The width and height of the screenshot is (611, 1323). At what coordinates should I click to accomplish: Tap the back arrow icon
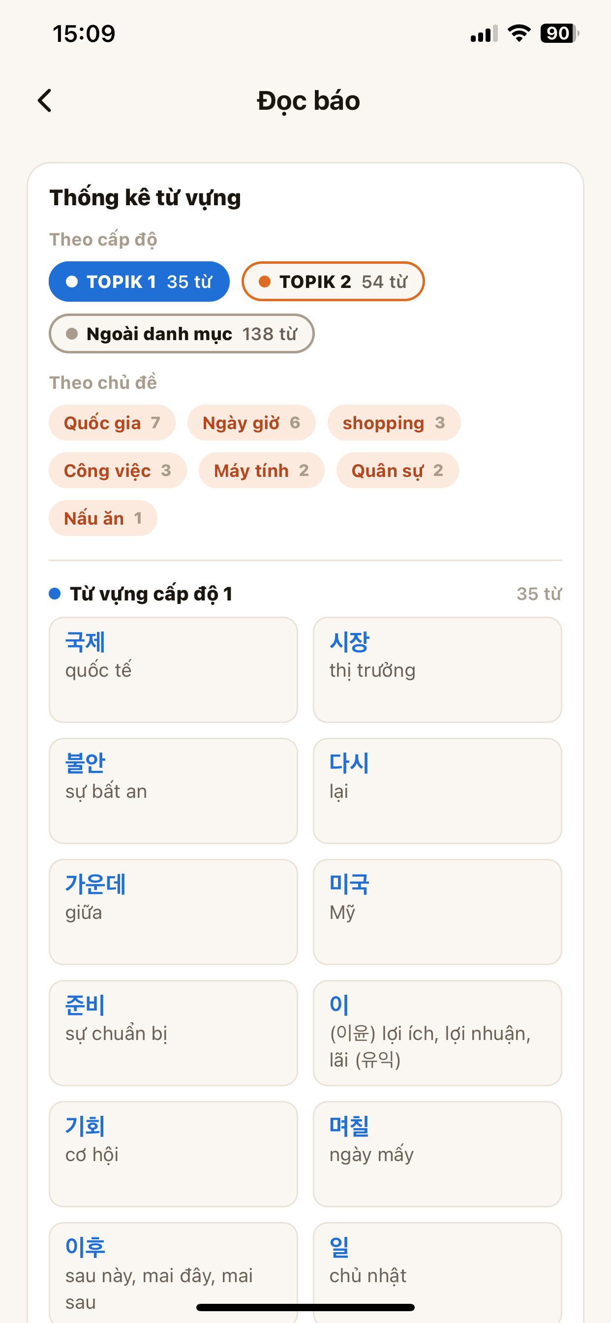(x=45, y=101)
